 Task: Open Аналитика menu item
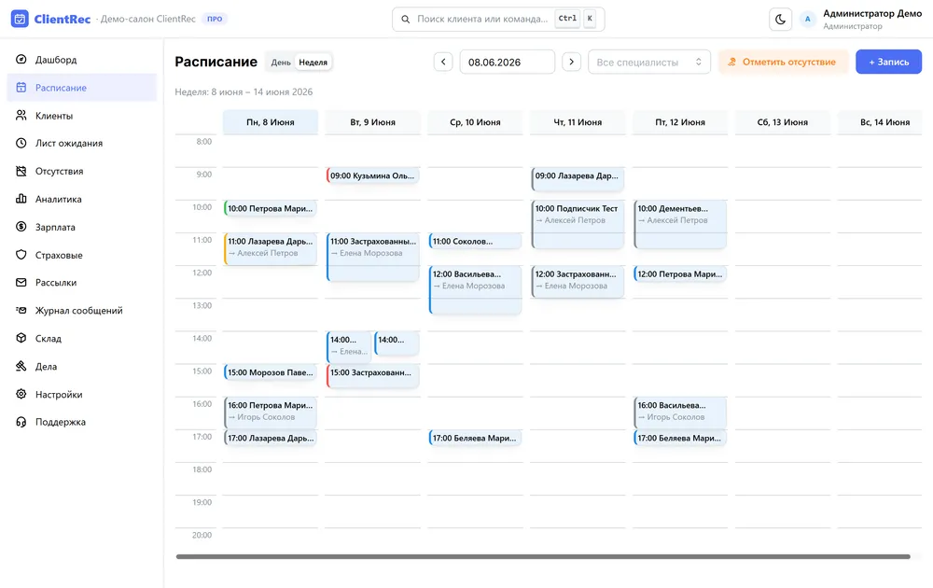(x=81, y=199)
